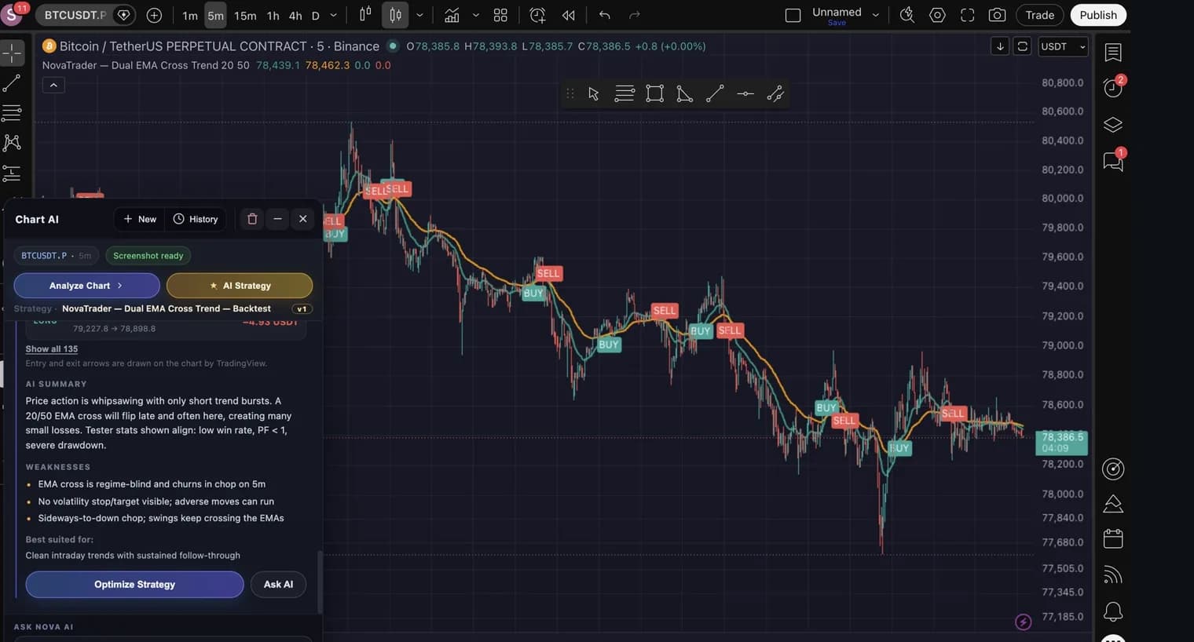Delete the Chart AI conversation with trash icon
1194x642 pixels.
pyautogui.click(x=252, y=219)
